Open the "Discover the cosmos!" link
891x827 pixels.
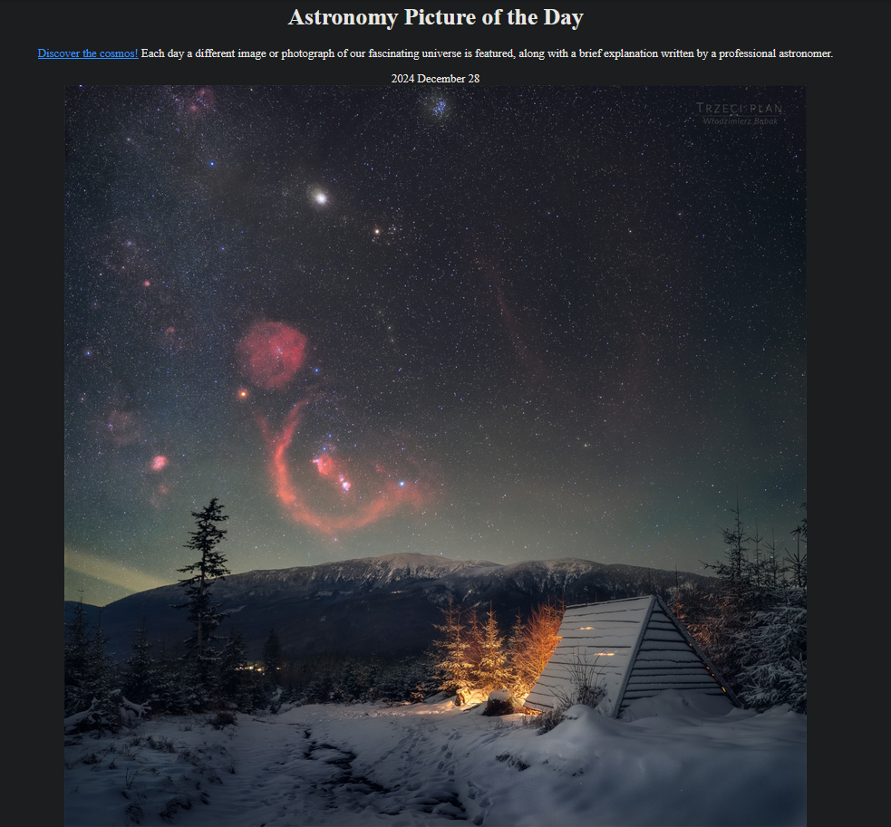88,53
